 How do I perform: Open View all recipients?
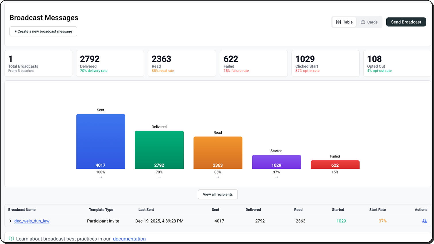218,194
